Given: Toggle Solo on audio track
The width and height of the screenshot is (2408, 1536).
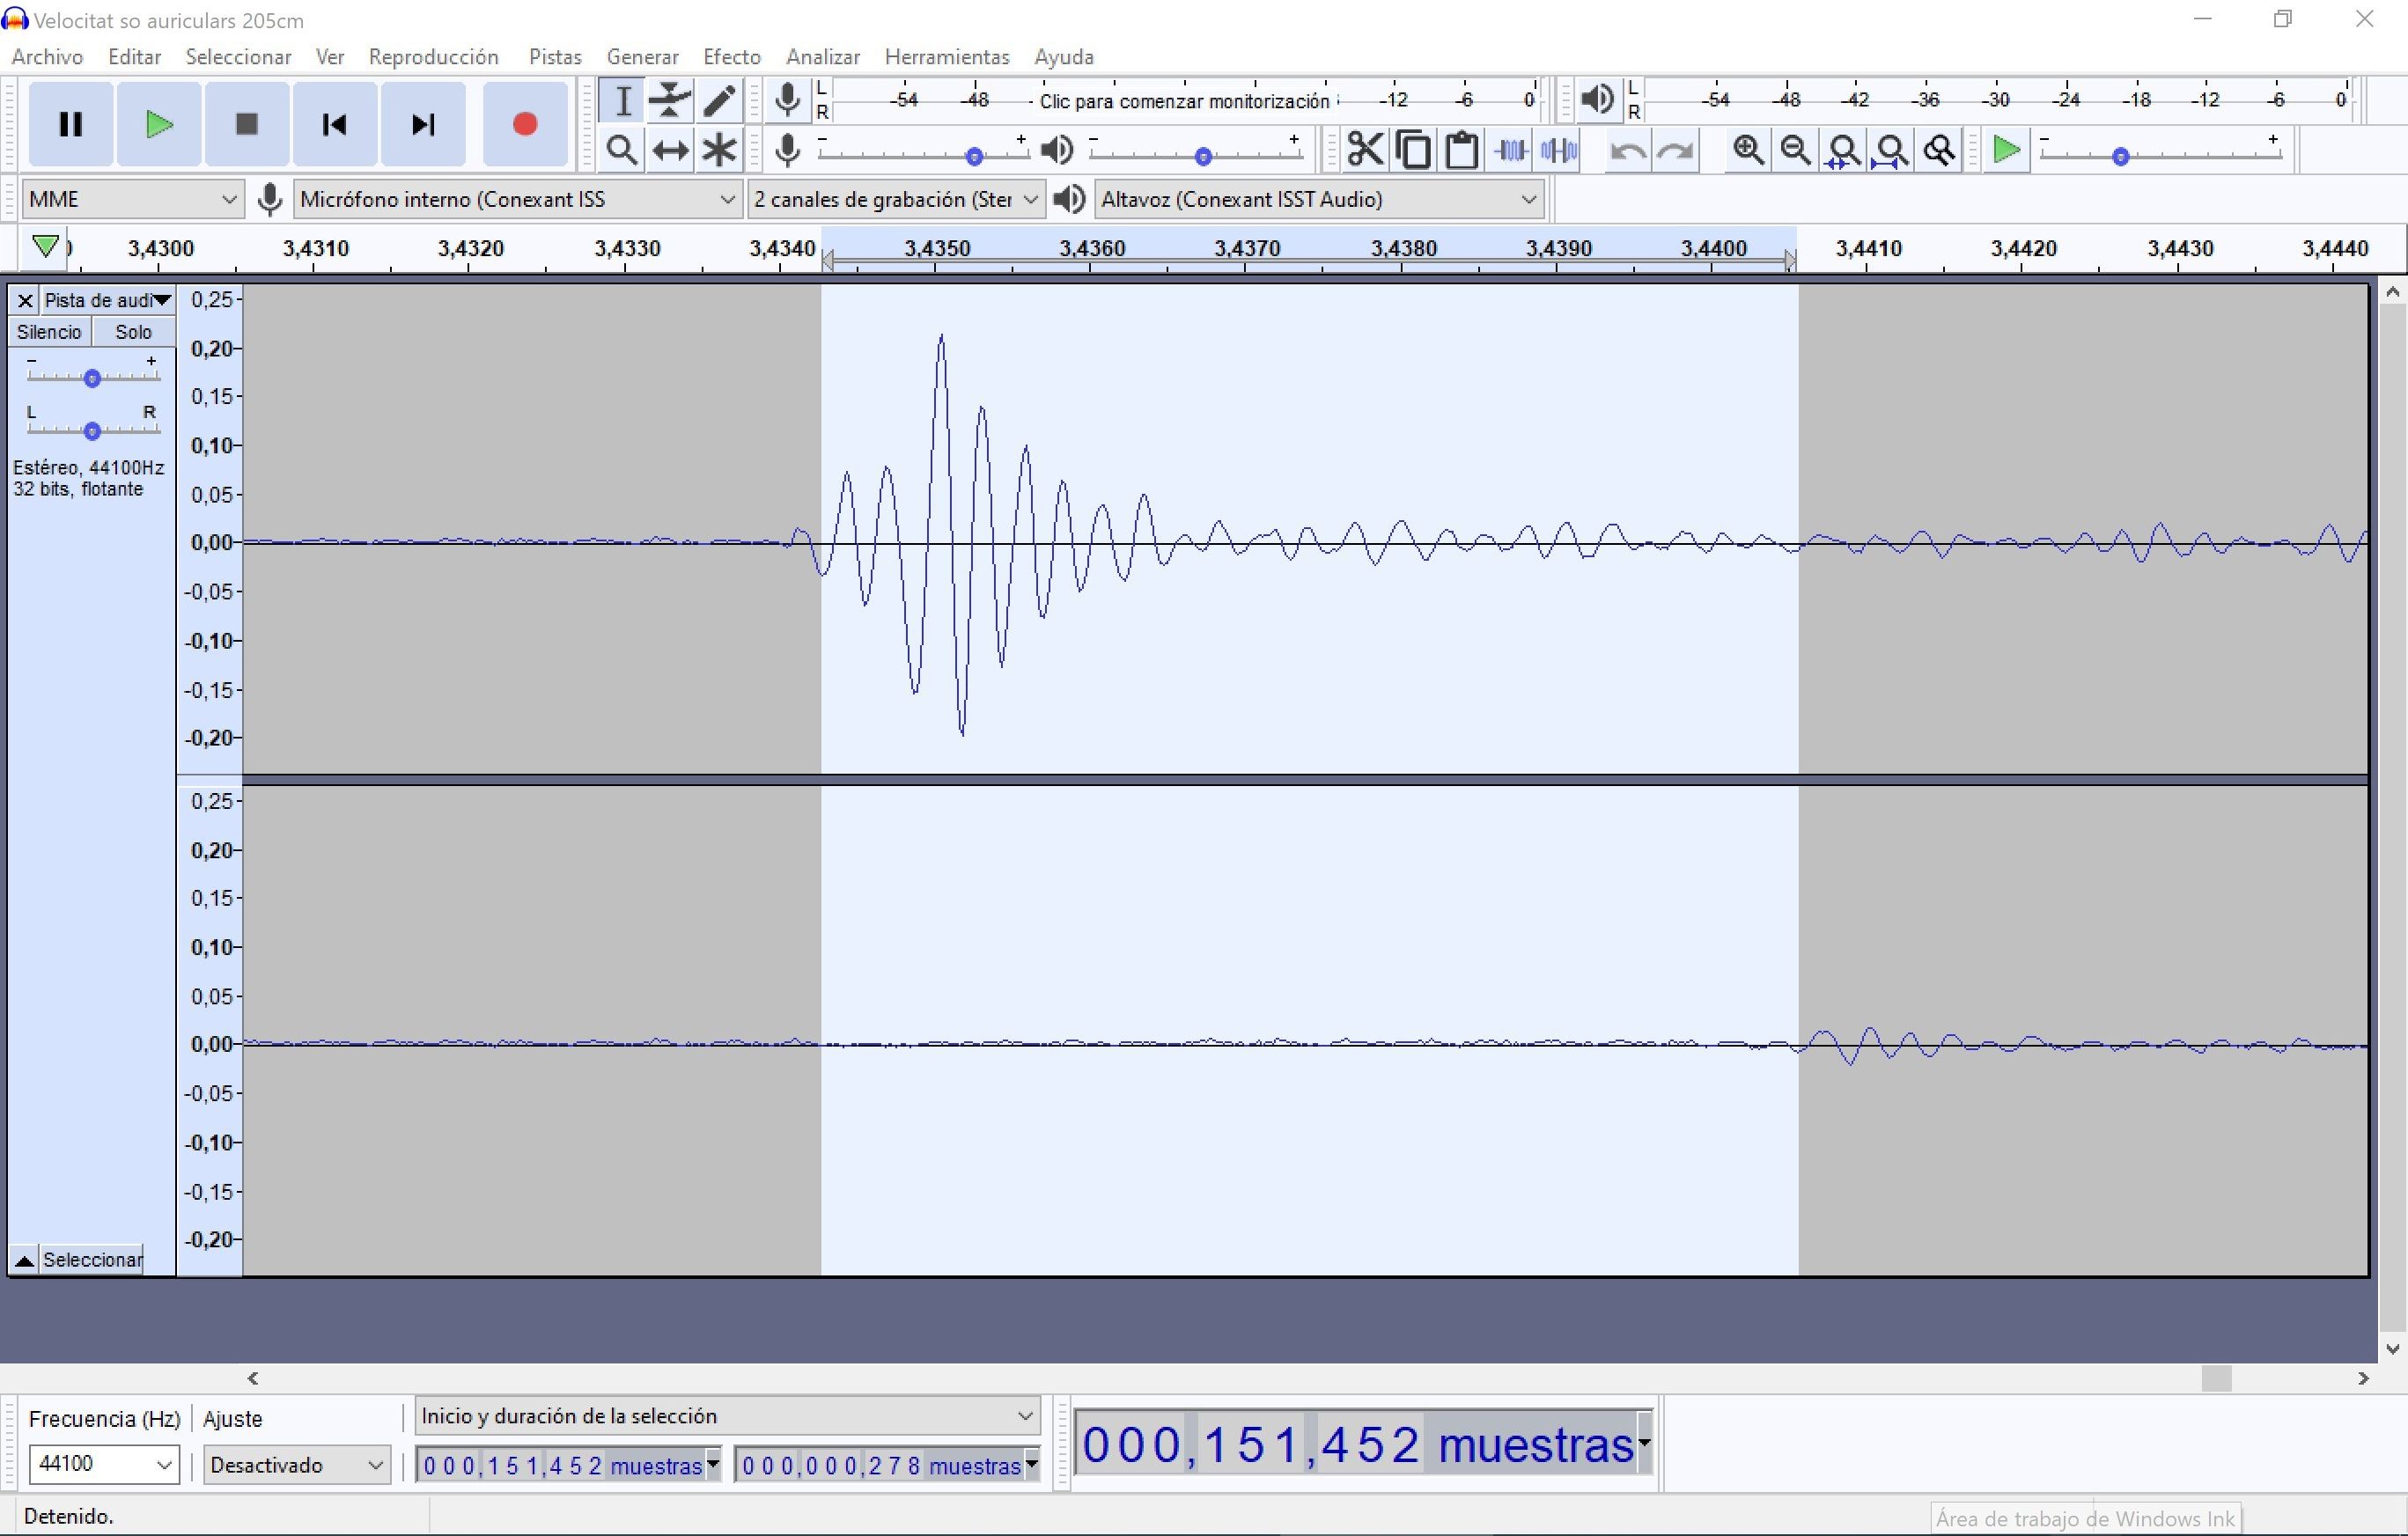Looking at the screenshot, I should tap(133, 332).
